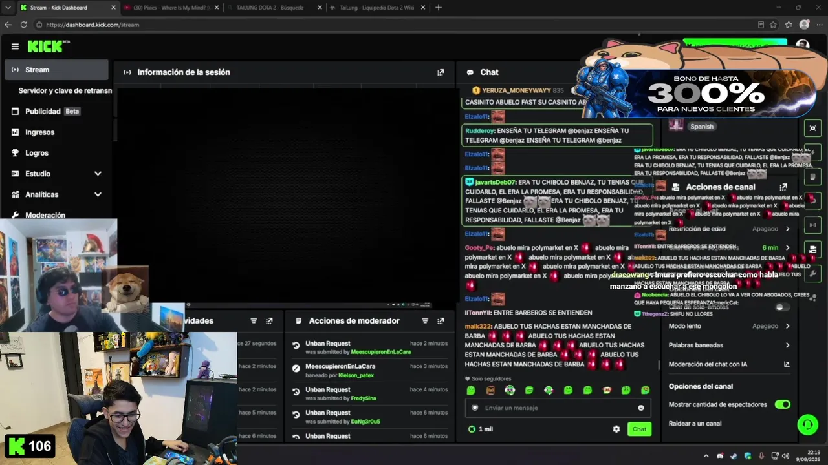Focus the Enviar un mensaje input
This screenshot has height=465, width=828.
point(558,408)
